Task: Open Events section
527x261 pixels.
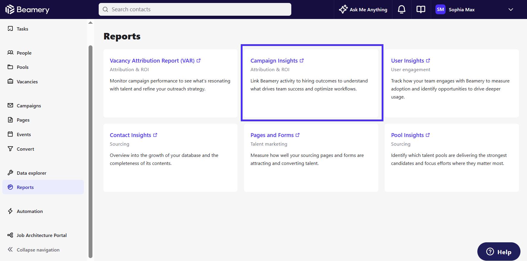Action: pyautogui.click(x=43, y=134)
